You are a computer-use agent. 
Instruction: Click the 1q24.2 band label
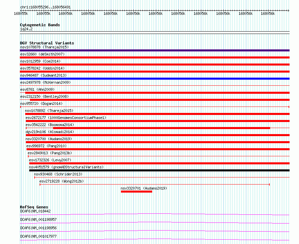click(x=26, y=29)
